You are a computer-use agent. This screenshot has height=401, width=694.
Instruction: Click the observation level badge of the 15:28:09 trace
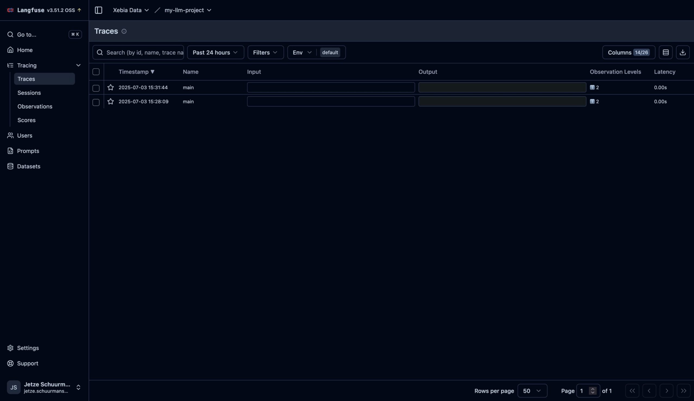pos(594,102)
